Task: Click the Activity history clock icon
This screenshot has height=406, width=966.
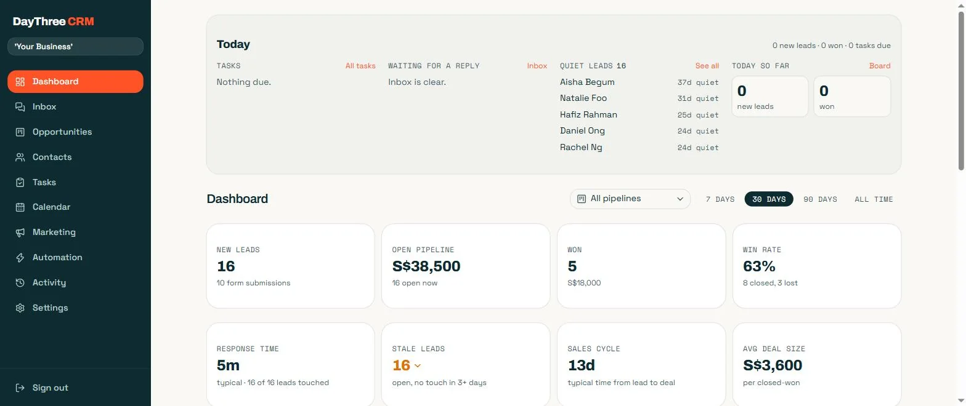Action: [x=20, y=283]
